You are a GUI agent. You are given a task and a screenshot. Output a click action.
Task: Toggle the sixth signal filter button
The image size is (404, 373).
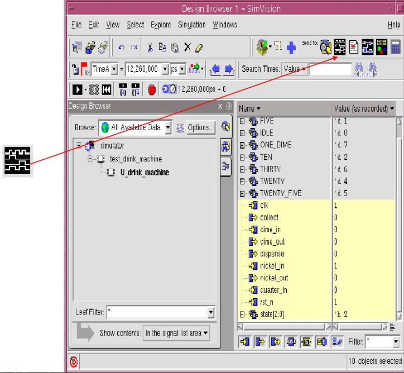point(322,342)
